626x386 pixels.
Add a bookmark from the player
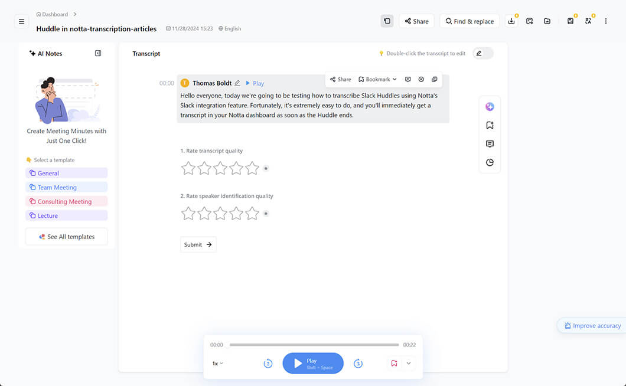(x=394, y=363)
